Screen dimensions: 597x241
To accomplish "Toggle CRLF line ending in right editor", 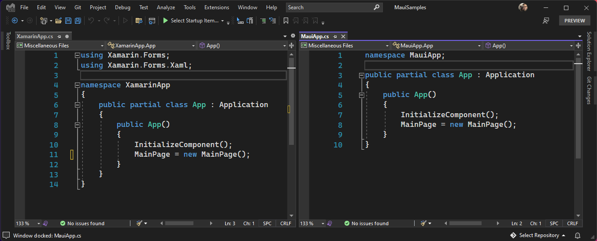I will click(x=572, y=223).
